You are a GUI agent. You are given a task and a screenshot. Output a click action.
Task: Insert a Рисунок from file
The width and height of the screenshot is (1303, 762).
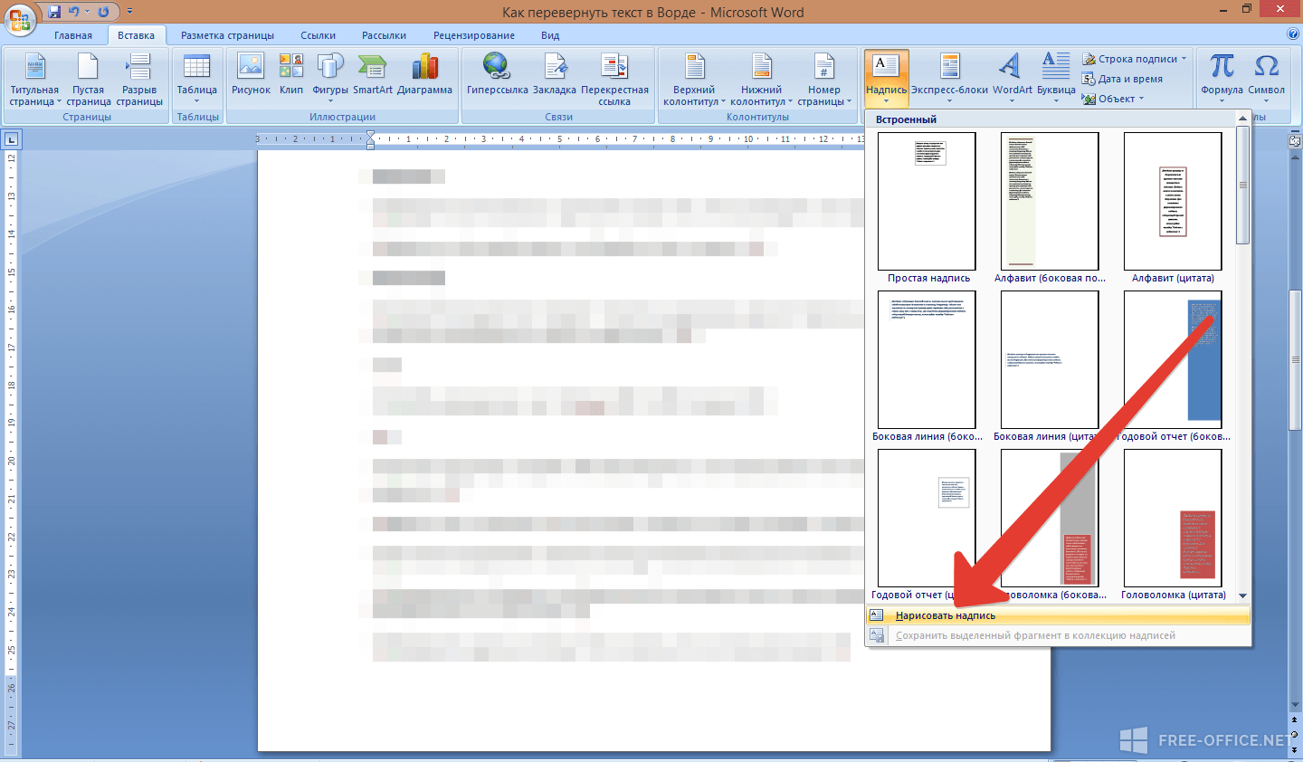[251, 74]
